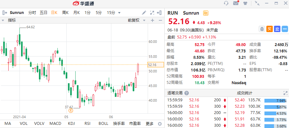Click the pre-market price 52.75
The width and height of the screenshot is (289, 128).
(x=182, y=37)
